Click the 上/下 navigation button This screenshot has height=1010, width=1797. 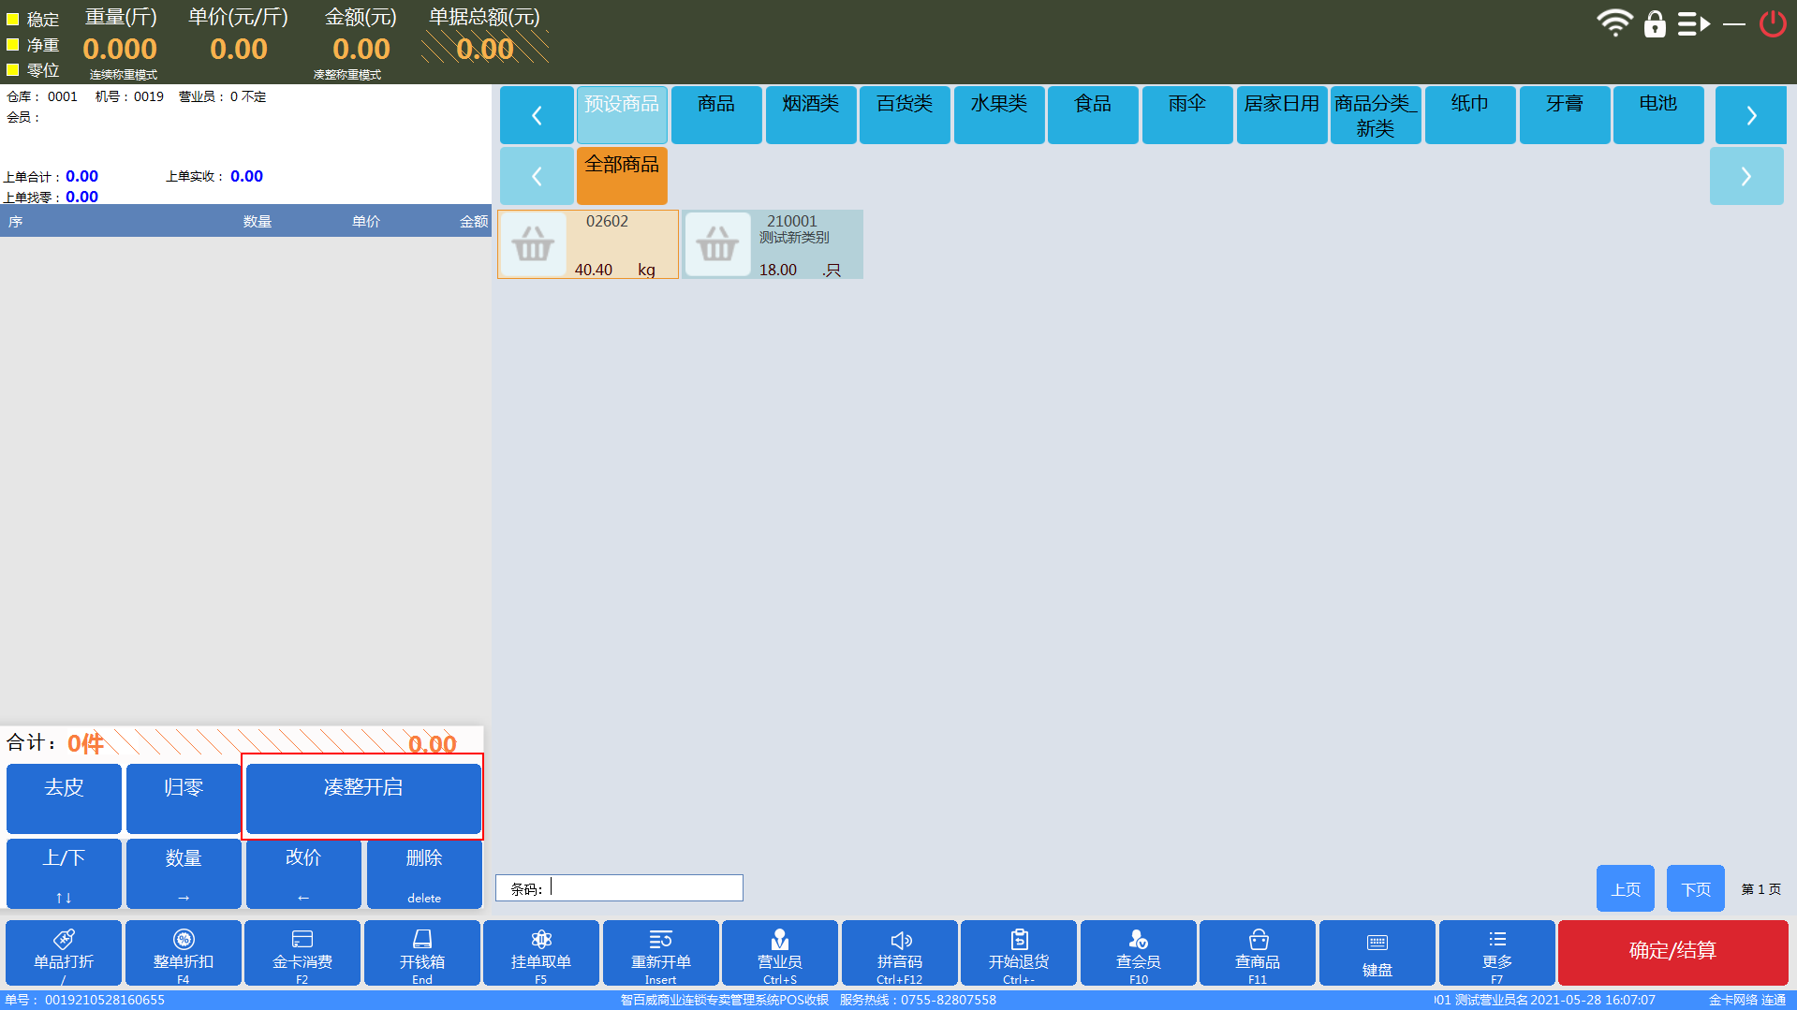tap(64, 873)
